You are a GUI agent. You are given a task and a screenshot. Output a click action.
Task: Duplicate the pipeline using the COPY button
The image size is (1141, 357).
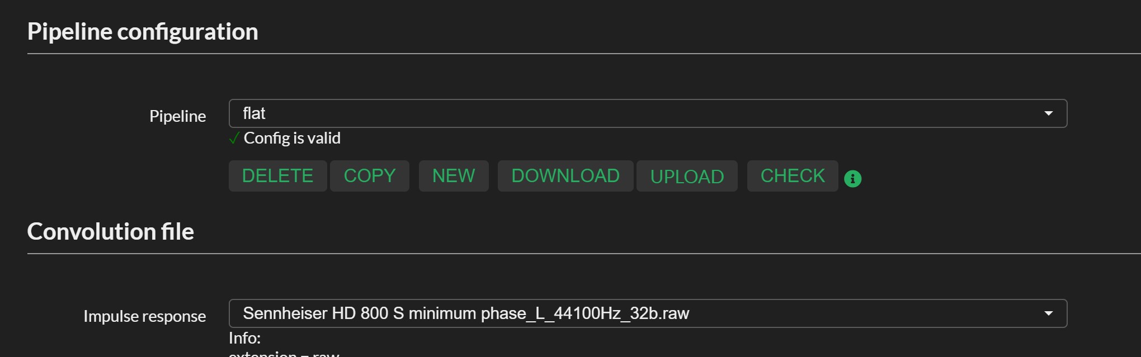click(x=369, y=176)
